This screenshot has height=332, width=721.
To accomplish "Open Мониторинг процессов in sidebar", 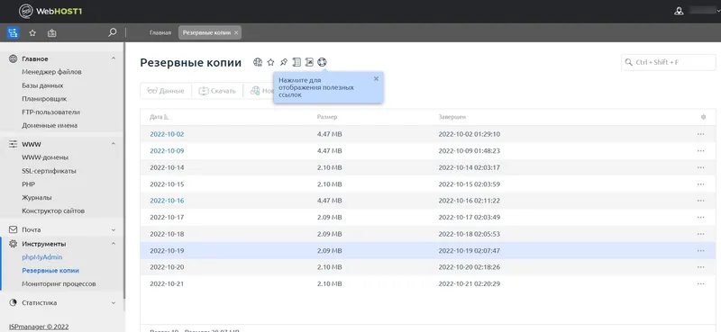I will (x=59, y=283).
